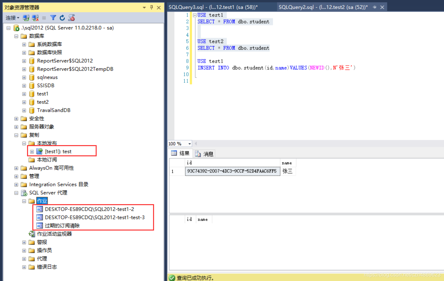The height and width of the screenshot is (281, 444).
Task: Click the script with red X toolbar icon
Action: (72, 18)
